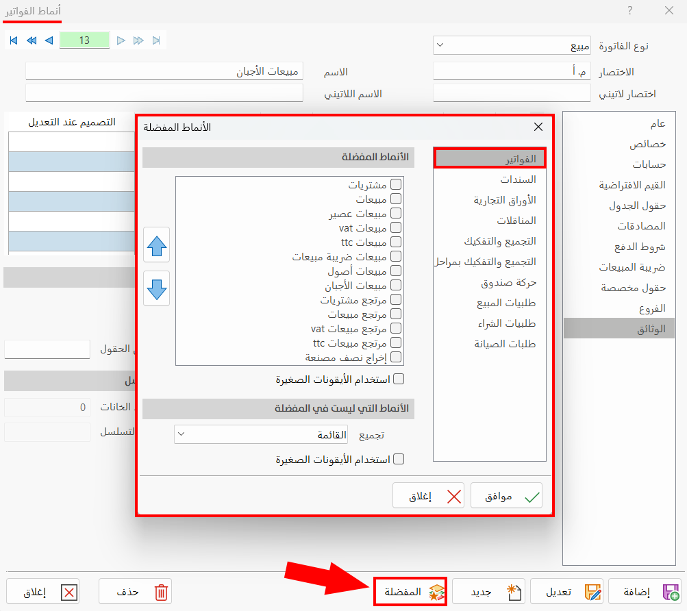The width and height of the screenshot is (687, 611).
Task: Open the القيم الافتراضية side tab
Action: pos(619,185)
